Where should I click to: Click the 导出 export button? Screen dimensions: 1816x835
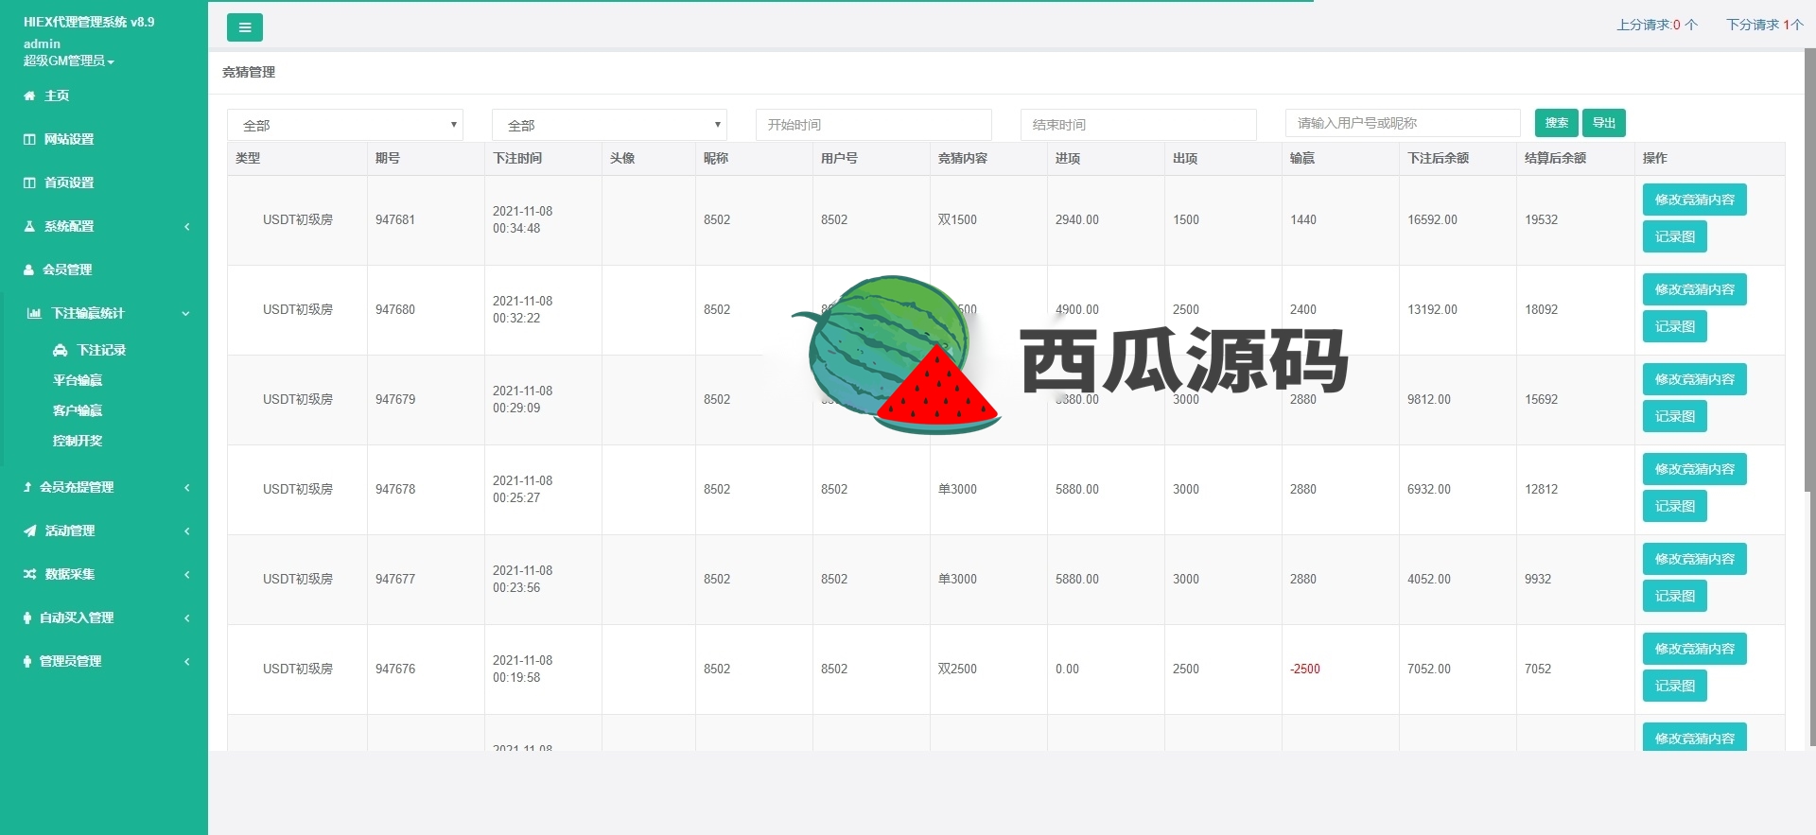click(x=1604, y=123)
